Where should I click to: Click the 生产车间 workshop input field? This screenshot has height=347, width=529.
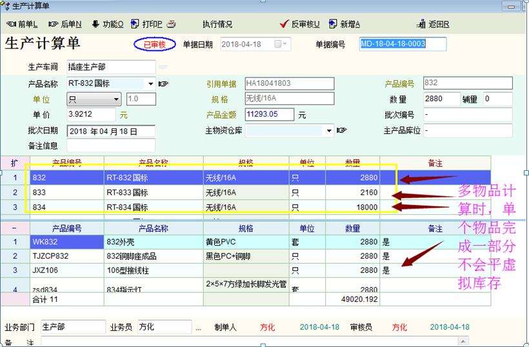[x=110, y=67]
